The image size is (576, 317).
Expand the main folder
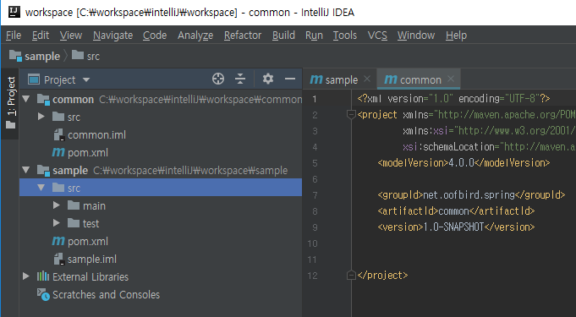(x=56, y=205)
